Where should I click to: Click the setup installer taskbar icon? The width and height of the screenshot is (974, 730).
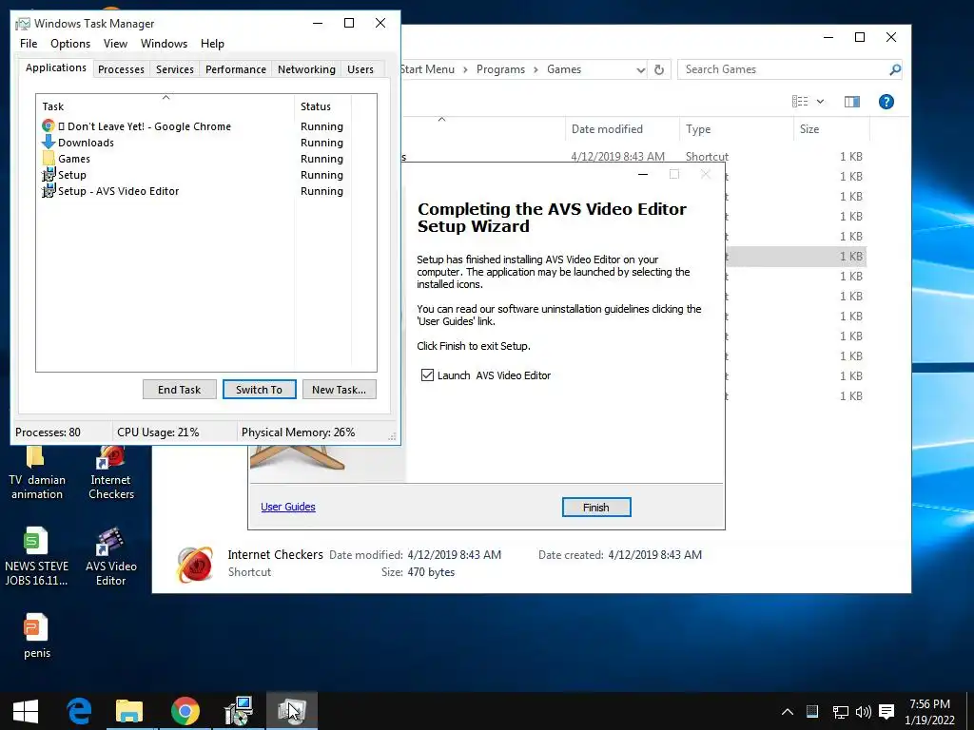(239, 711)
